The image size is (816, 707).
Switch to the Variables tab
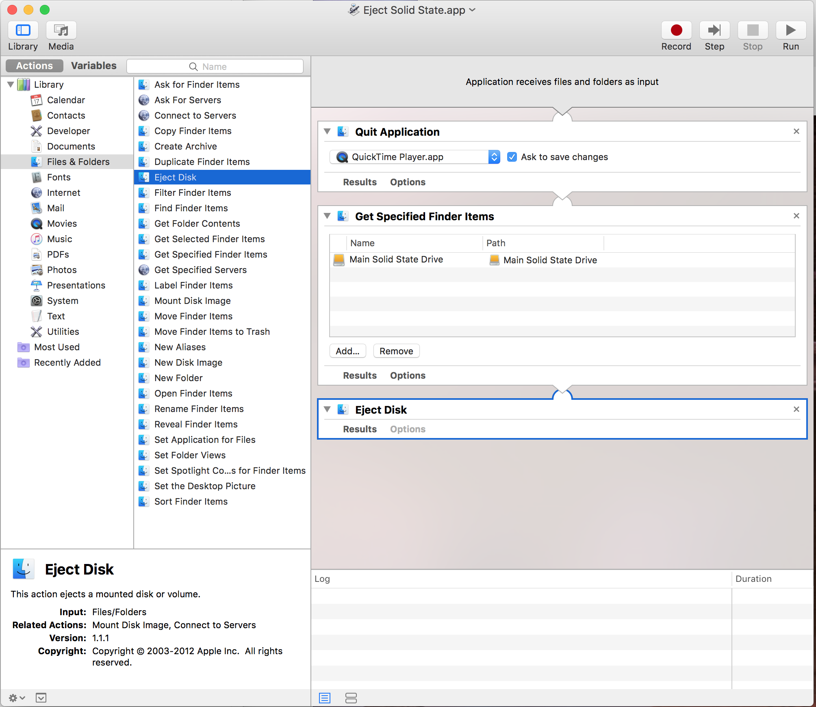point(93,66)
